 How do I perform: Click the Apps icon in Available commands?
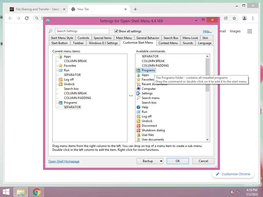pos(138,75)
